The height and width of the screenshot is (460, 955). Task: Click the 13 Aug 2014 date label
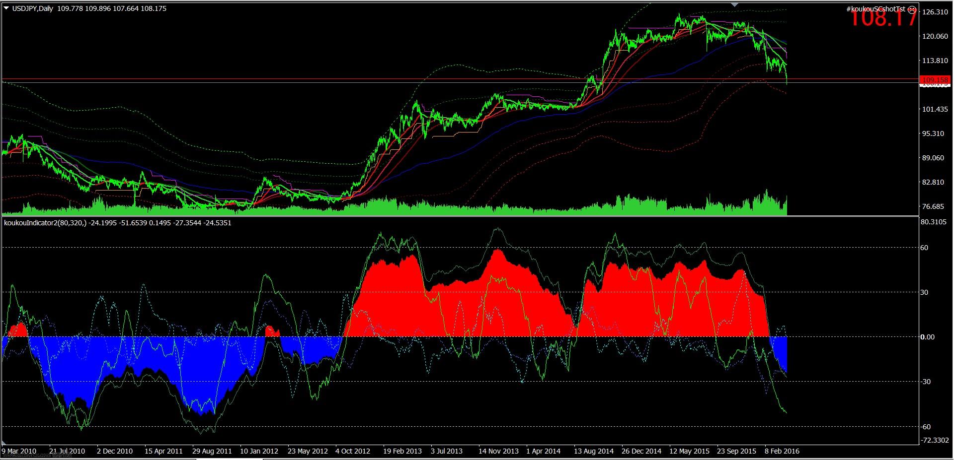tap(594, 451)
